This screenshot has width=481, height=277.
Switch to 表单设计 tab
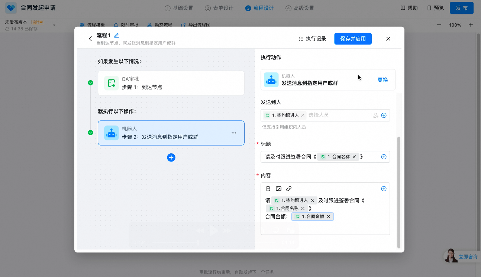coord(219,8)
